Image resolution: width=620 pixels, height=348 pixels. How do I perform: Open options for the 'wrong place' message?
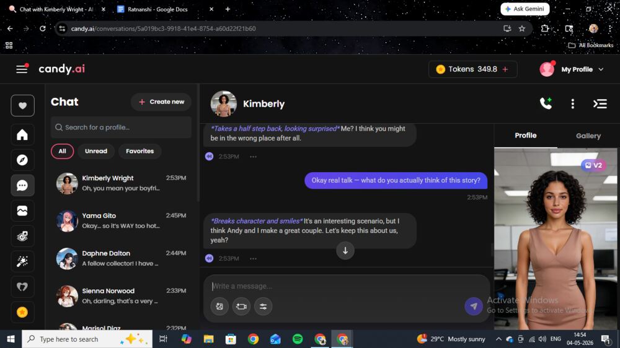pyautogui.click(x=253, y=157)
